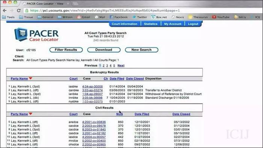263x148 pixels.
Task: Open the Statistics menu item
Action: pyautogui.click(x=151, y=24)
